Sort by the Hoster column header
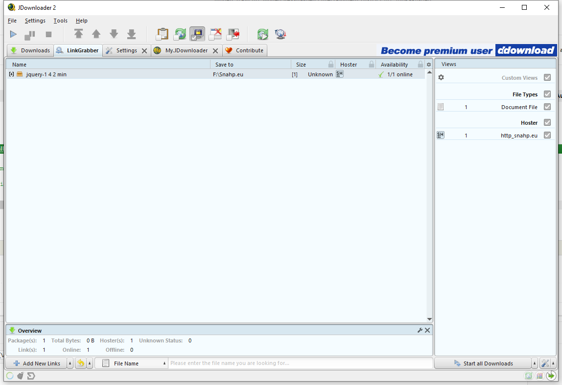 point(355,65)
